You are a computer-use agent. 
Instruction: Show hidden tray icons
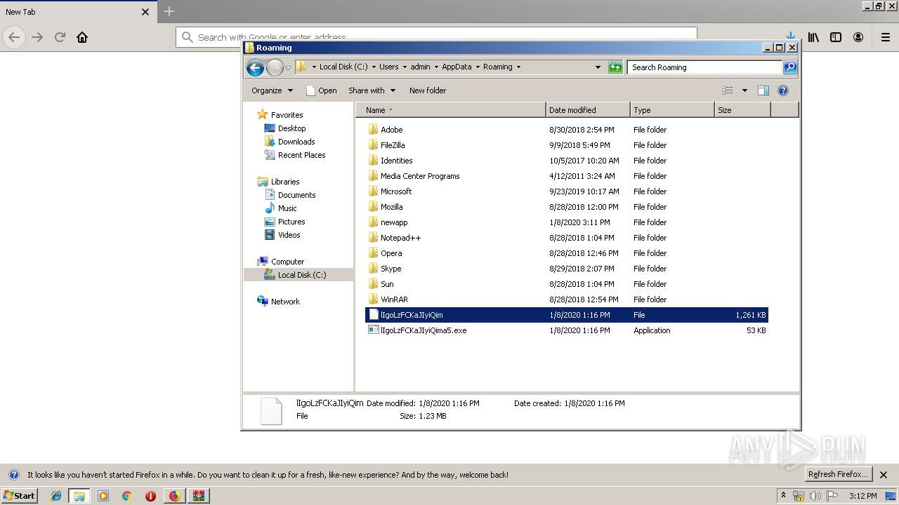coord(783,496)
